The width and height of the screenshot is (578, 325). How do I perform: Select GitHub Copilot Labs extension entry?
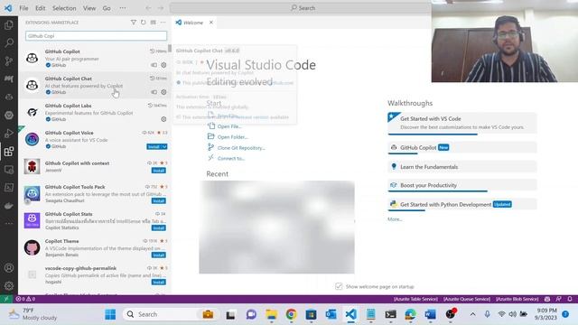[95, 112]
